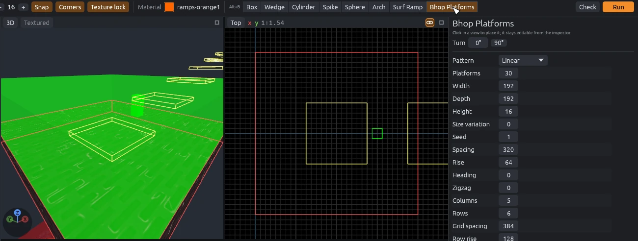638x241 pixels.
Task: Select the Sphere primitive tool
Action: [355, 7]
